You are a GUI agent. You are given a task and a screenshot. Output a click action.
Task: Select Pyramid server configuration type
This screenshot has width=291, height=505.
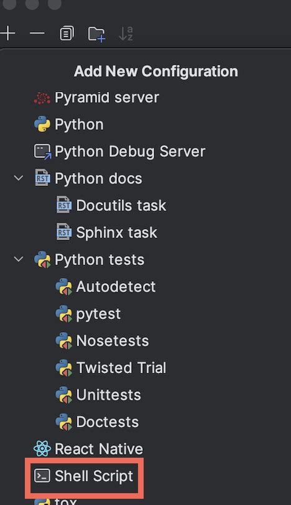pos(107,98)
